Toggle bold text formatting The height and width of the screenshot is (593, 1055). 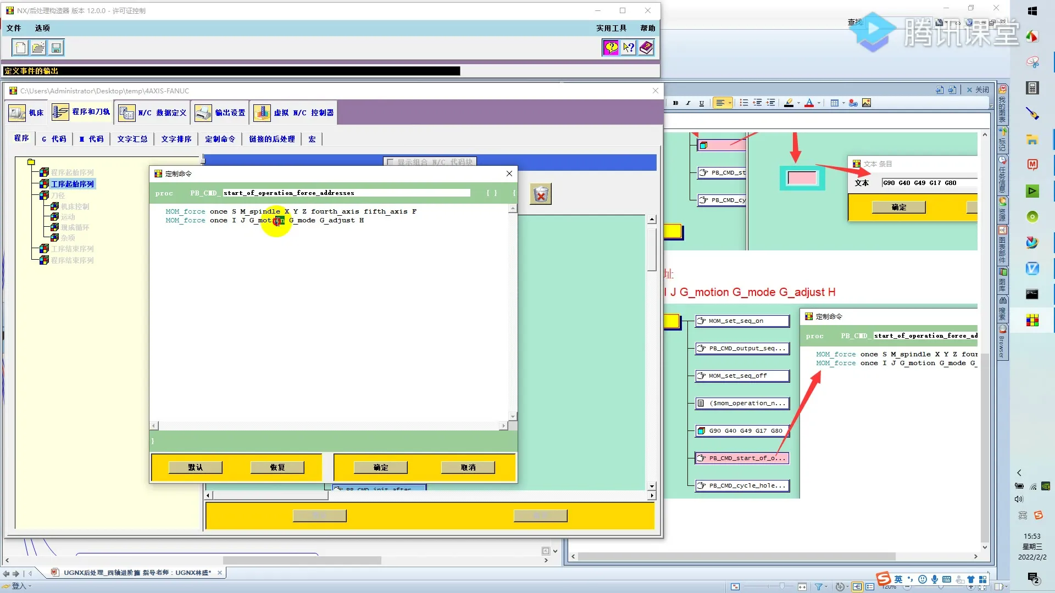click(x=675, y=103)
